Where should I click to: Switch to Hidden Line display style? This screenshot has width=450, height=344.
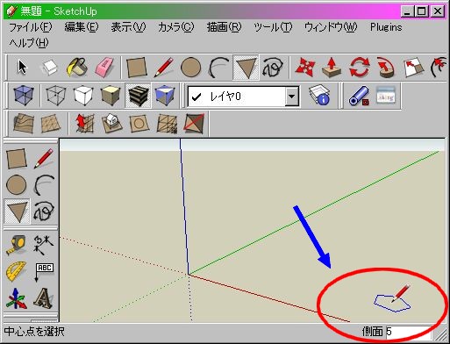click(83, 96)
